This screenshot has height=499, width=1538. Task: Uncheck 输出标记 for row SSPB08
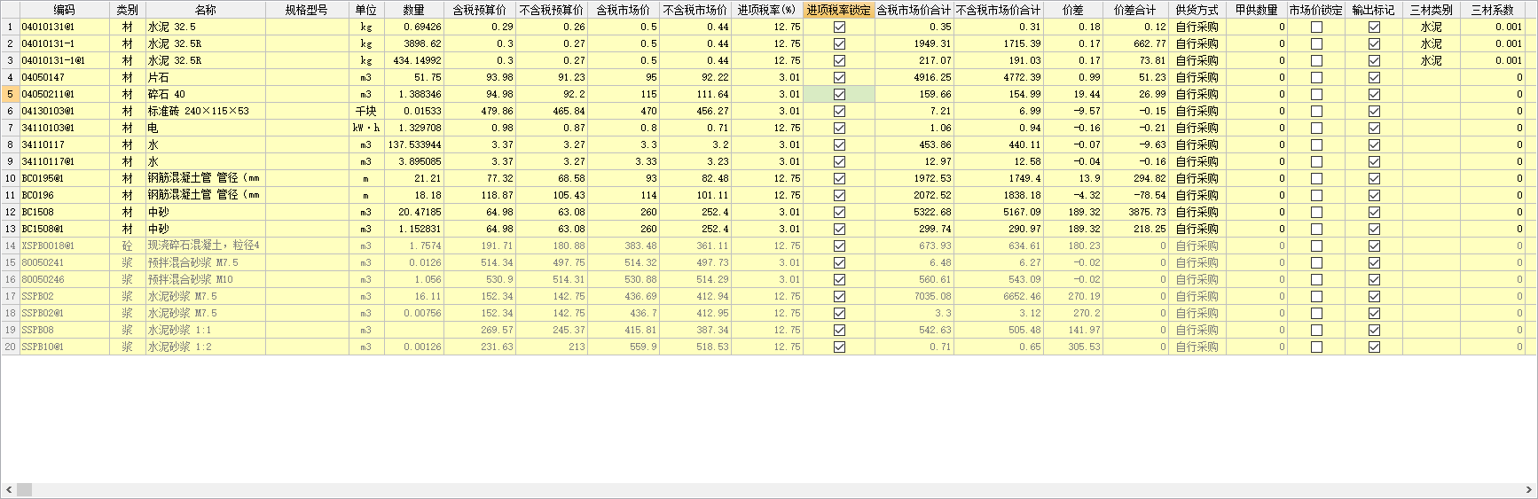coord(1374,330)
